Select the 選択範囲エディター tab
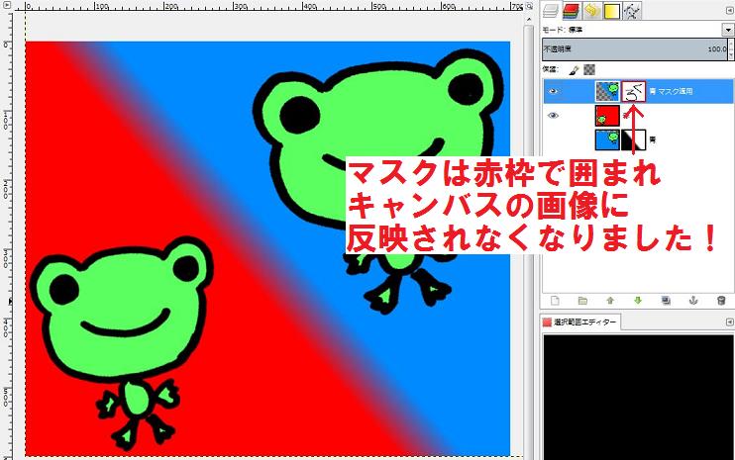 click(x=579, y=322)
